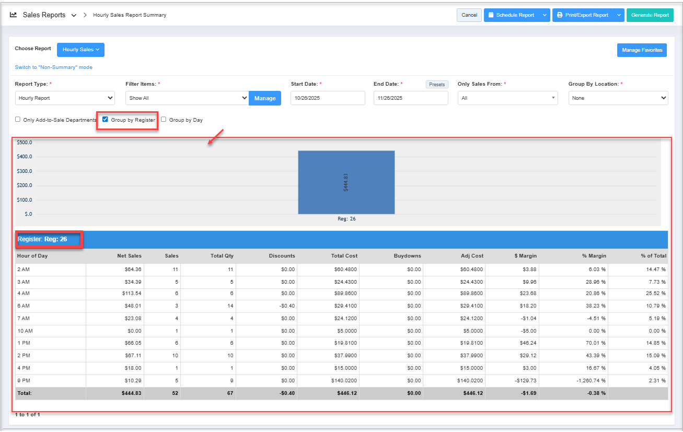Screen dimensions: 683x432
Task: Click the printer icon on Print/Export Report
Action: (x=560, y=15)
